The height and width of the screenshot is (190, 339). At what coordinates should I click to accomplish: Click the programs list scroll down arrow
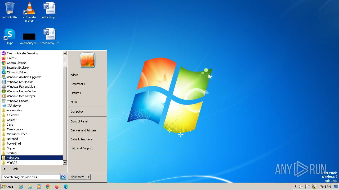coord(65,163)
